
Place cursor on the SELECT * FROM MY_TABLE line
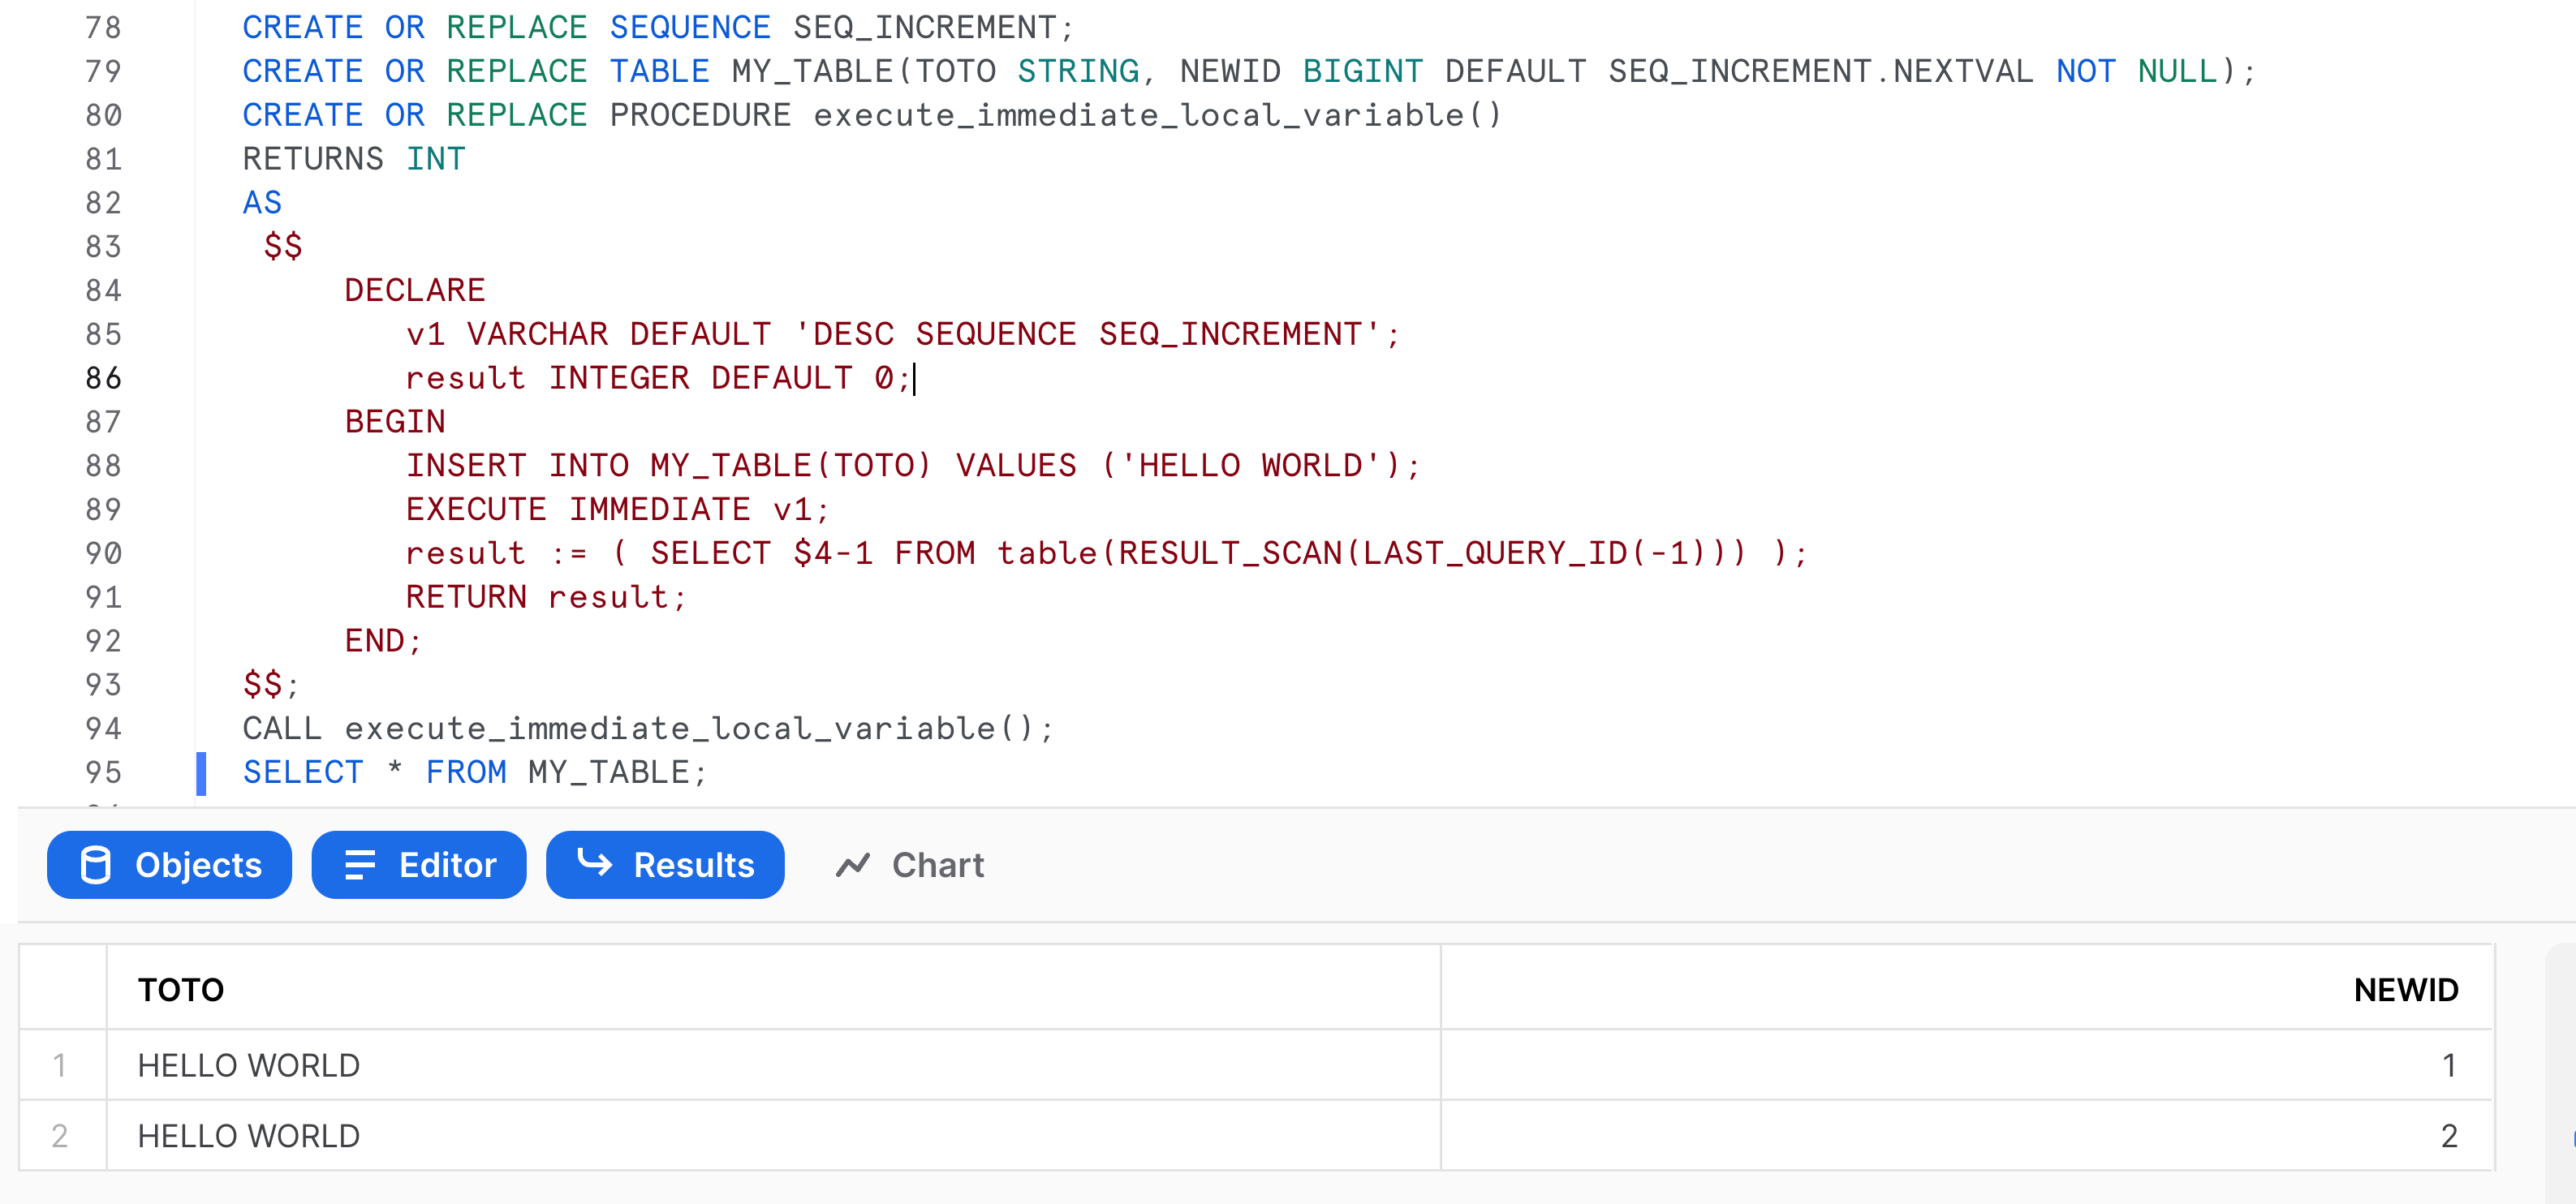coord(473,771)
